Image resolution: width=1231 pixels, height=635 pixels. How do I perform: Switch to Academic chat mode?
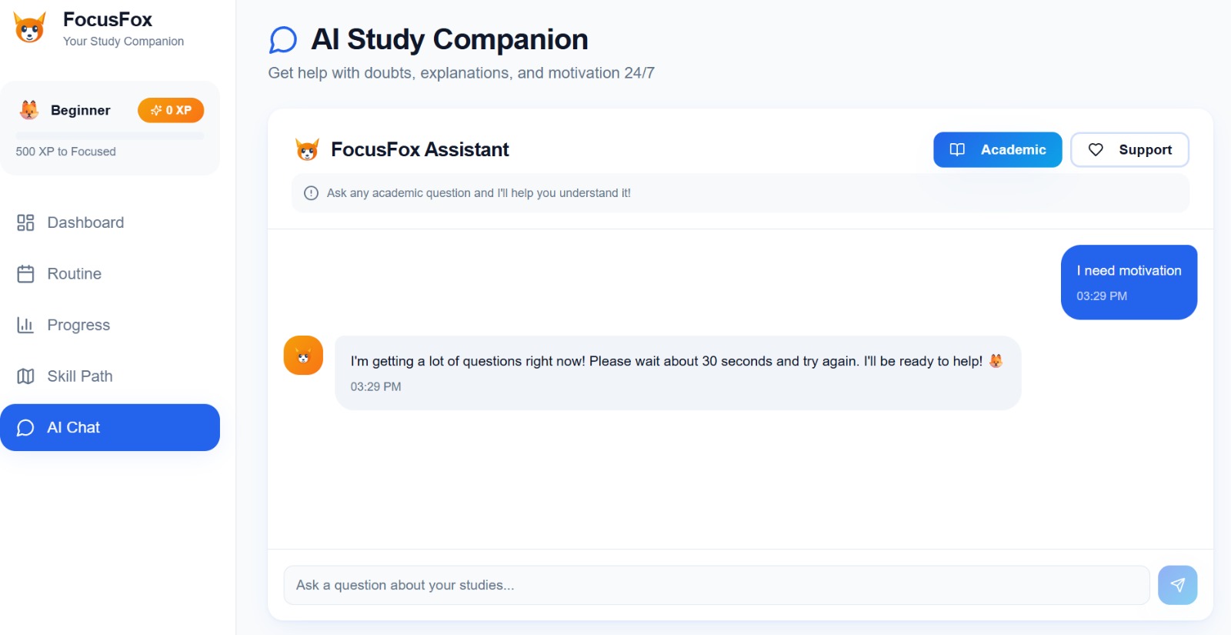coord(997,149)
